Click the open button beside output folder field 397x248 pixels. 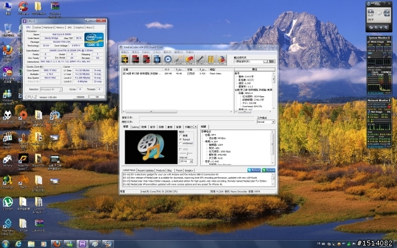(x=272, y=61)
